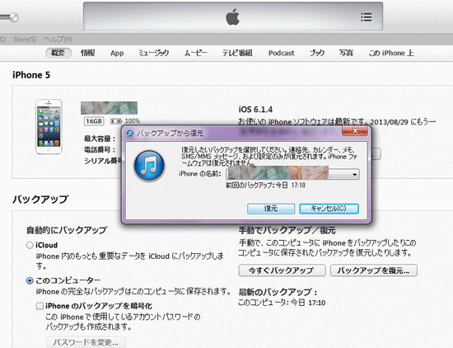Switch to the 情報 tab
Viewport: 453px width, 348px height.
pyautogui.click(x=88, y=53)
